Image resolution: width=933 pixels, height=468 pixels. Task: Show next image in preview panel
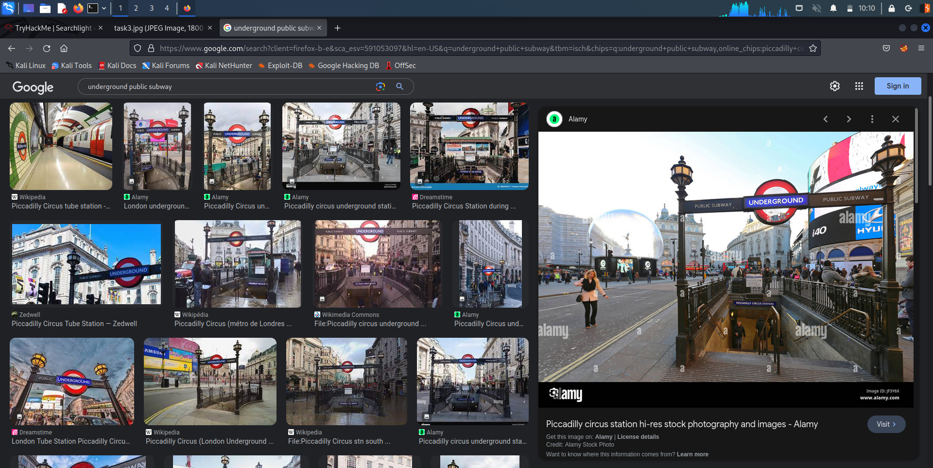848,119
